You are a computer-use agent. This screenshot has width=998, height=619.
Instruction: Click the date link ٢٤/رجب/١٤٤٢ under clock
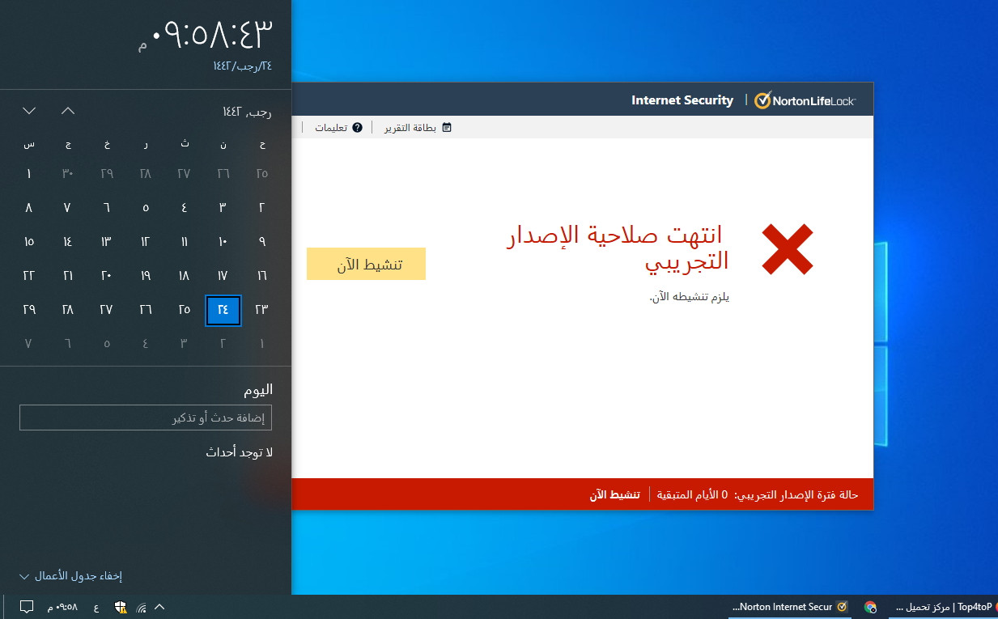(x=243, y=66)
